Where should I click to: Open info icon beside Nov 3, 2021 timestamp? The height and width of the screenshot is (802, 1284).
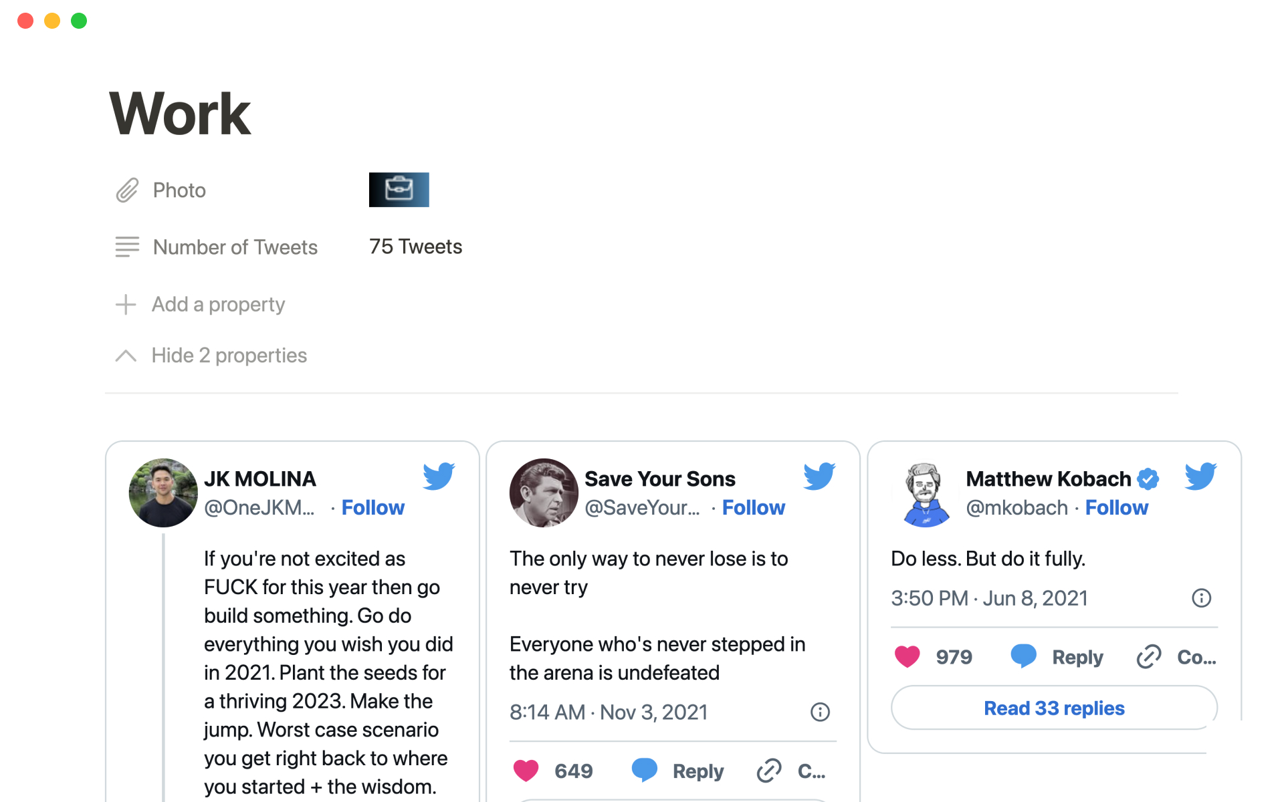coord(820,712)
